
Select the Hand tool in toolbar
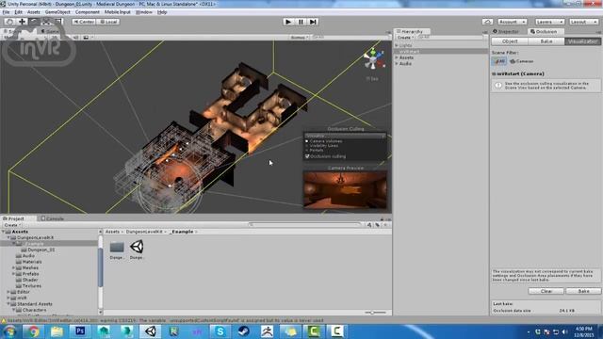pyautogui.click(x=9, y=22)
